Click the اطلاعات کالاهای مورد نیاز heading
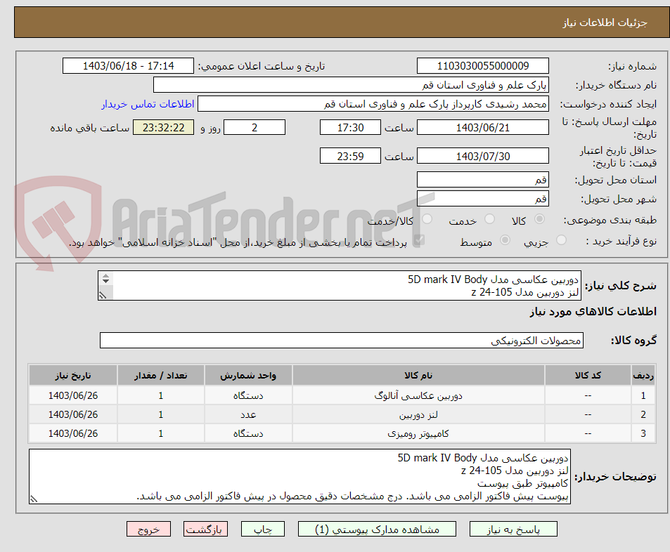 click(593, 312)
